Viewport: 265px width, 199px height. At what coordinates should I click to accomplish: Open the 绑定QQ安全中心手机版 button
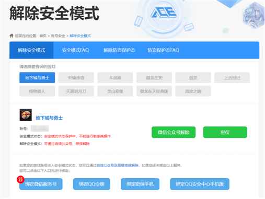pos(200,184)
